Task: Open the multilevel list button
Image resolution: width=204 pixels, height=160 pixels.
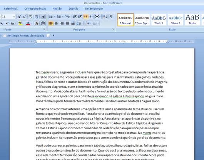Action: pyautogui.click(x=68, y=17)
